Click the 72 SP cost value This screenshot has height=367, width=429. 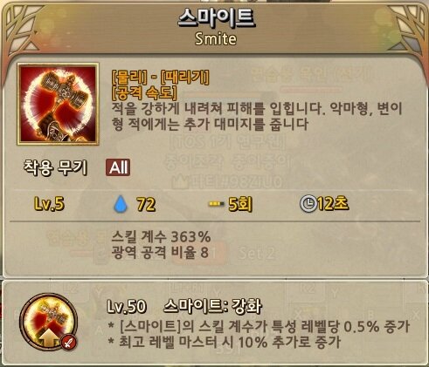pyautogui.click(x=146, y=204)
